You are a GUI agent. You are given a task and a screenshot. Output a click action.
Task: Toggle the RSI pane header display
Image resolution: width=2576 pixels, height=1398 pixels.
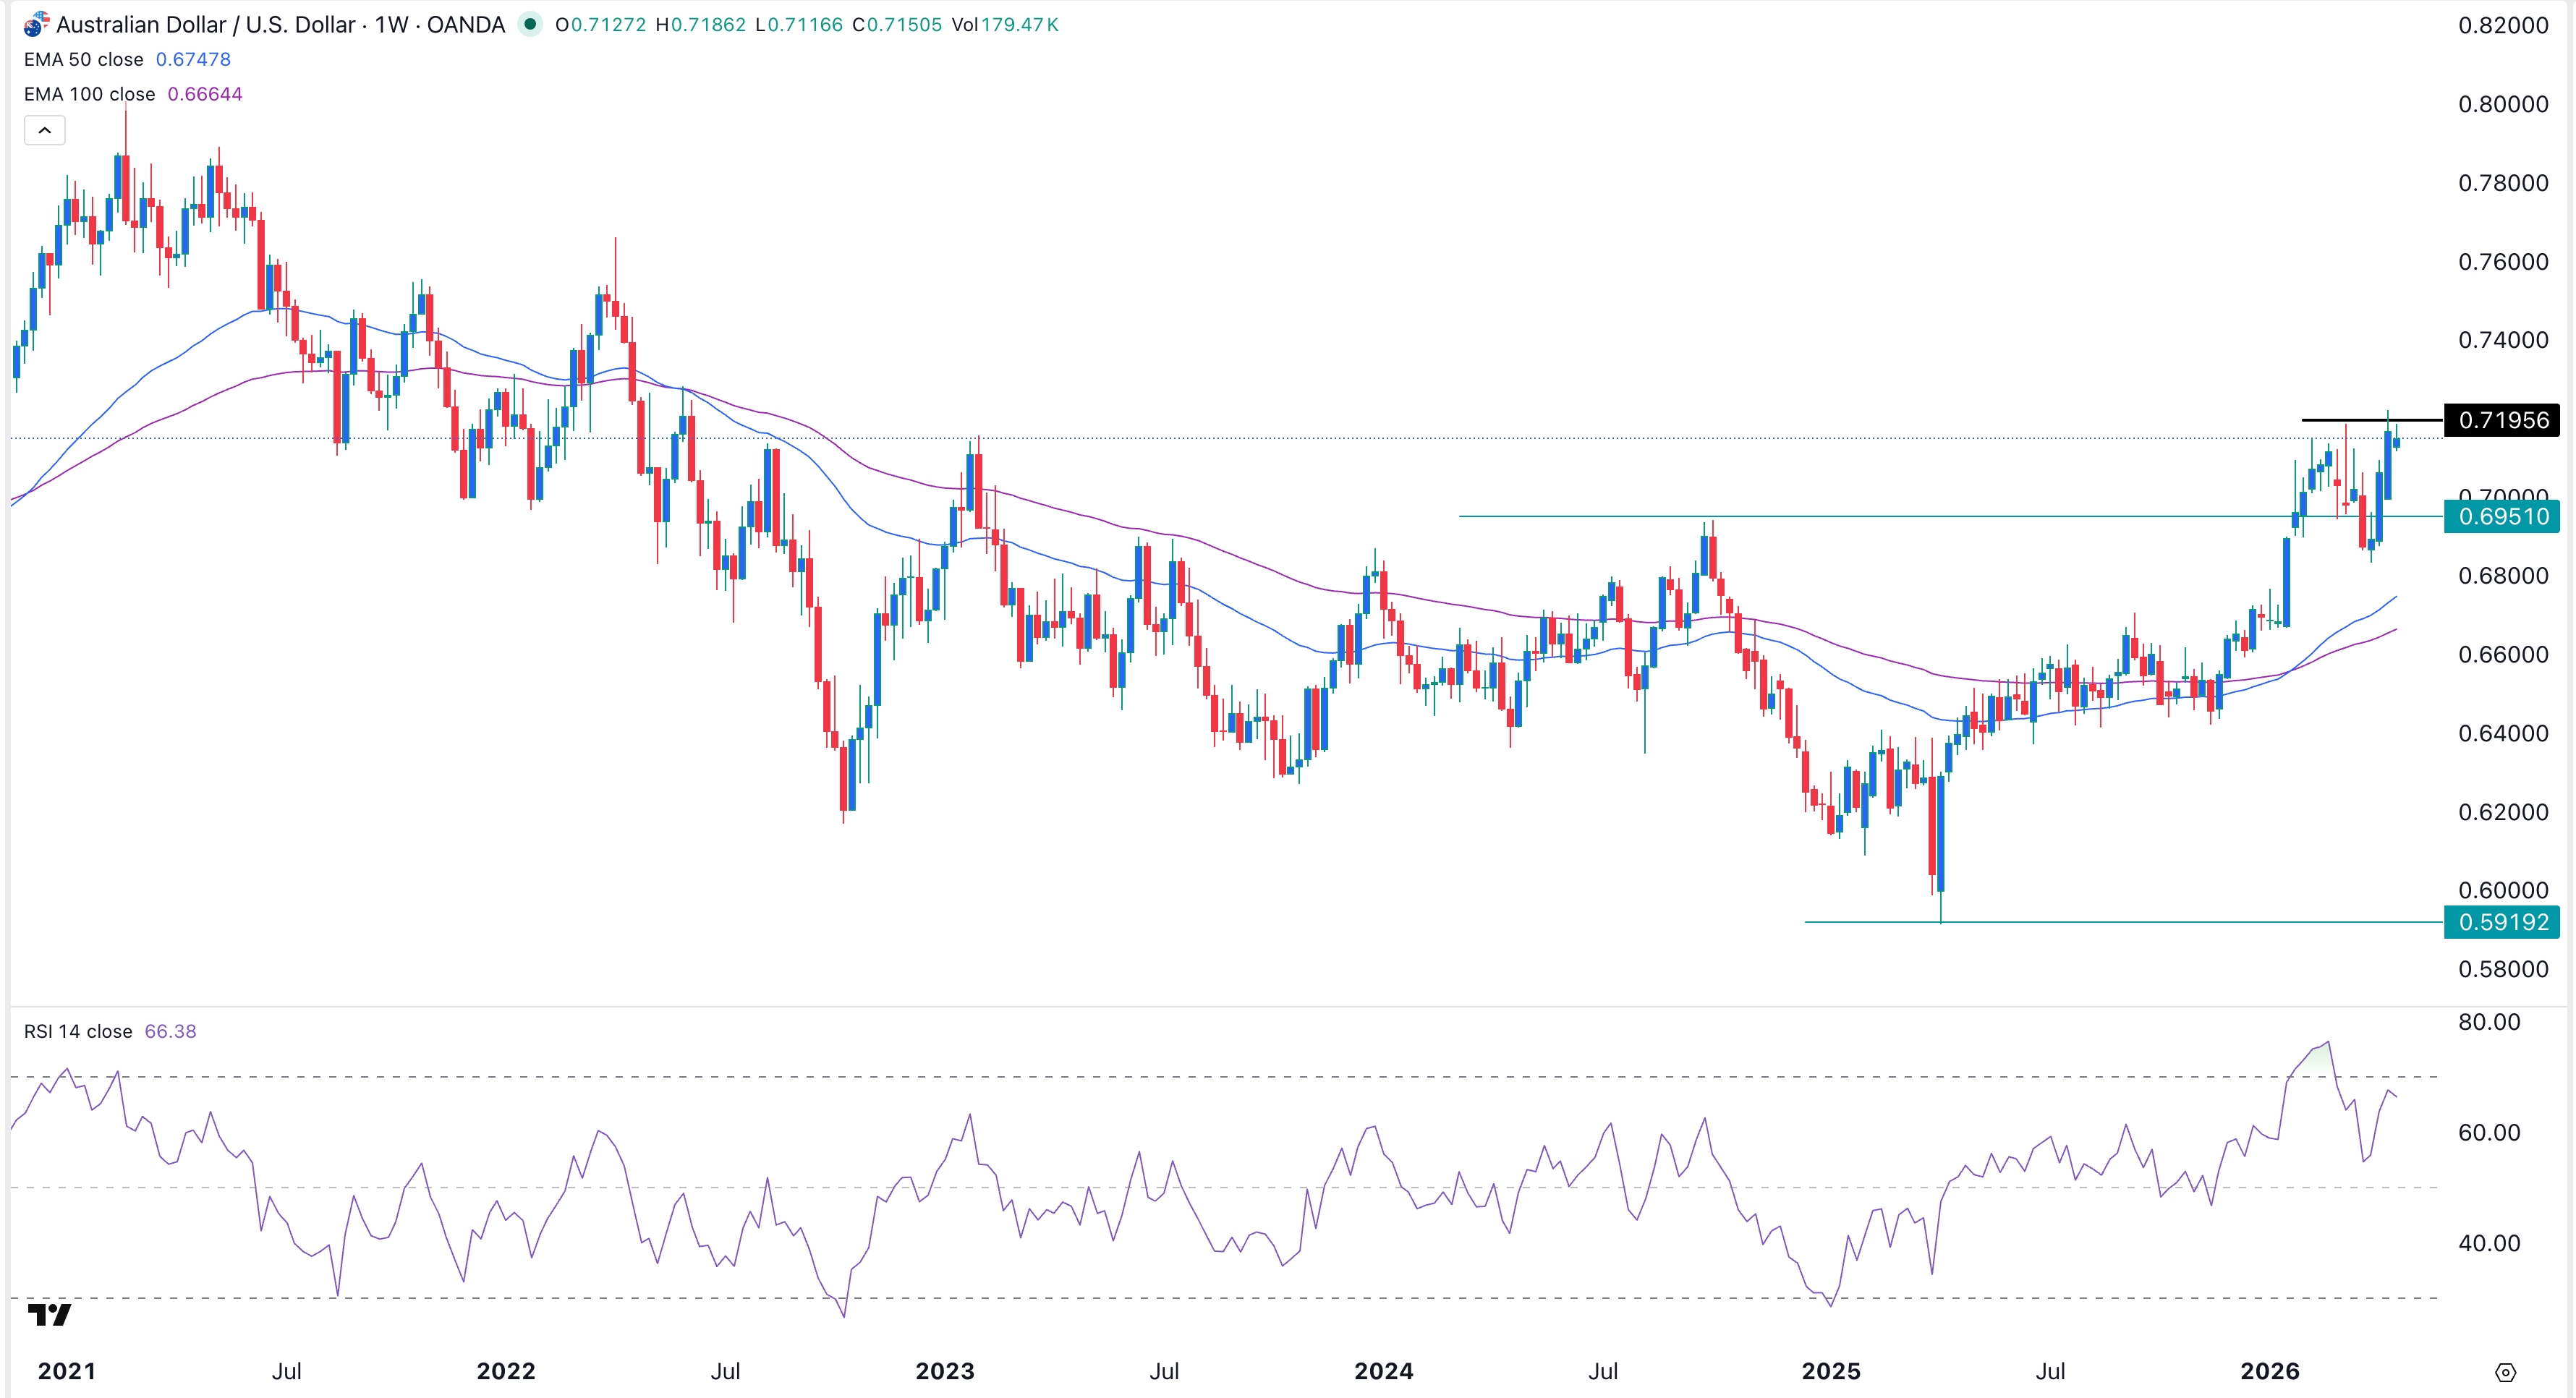click(x=170, y=1031)
